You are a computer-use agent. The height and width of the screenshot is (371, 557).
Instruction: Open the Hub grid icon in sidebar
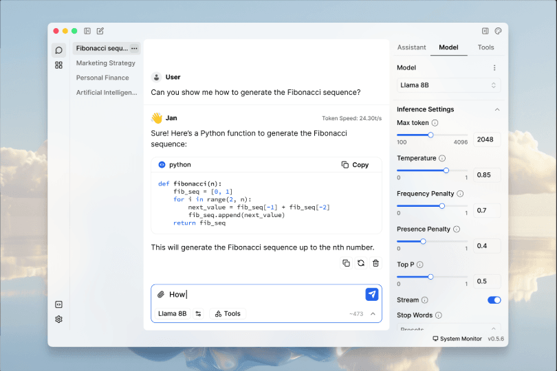58,65
